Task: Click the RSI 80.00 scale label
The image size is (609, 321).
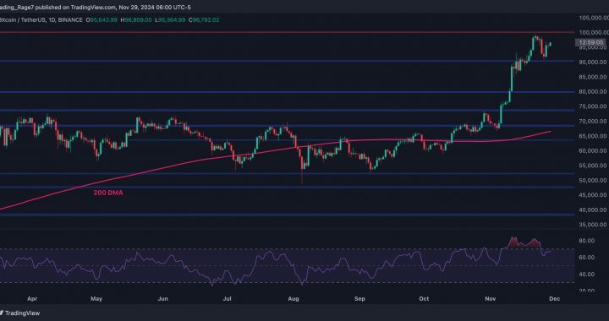Action: [x=587, y=241]
